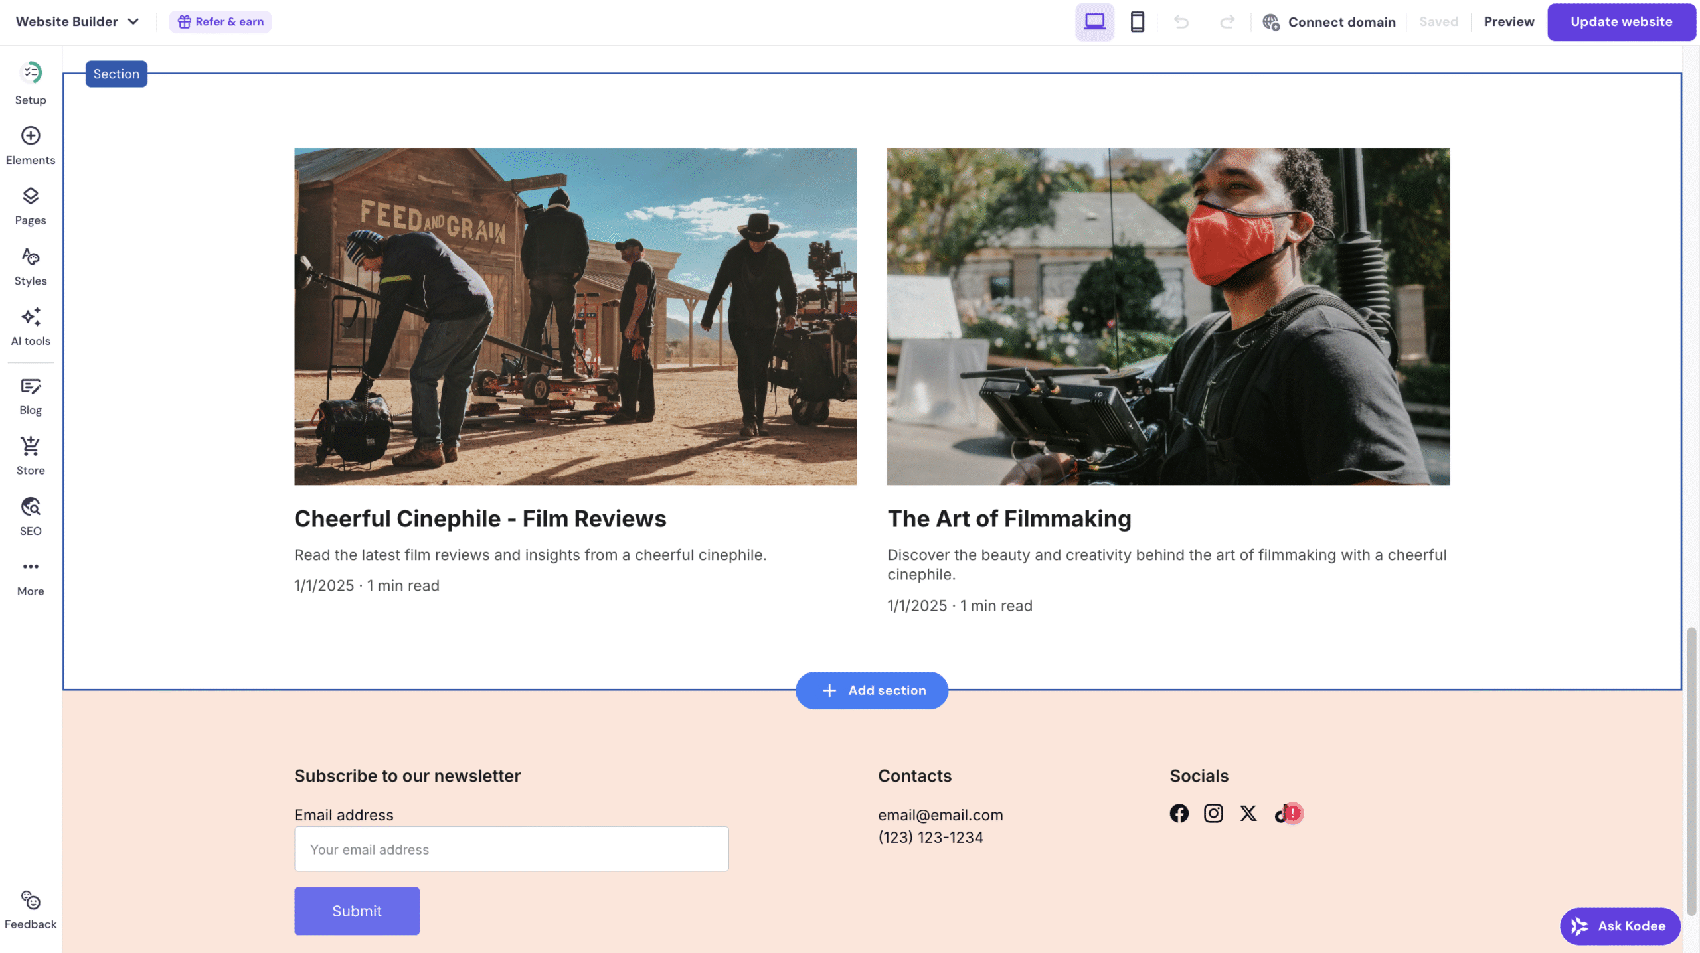Open the Pages panel
Image resolution: width=1700 pixels, height=953 pixels.
pos(31,206)
